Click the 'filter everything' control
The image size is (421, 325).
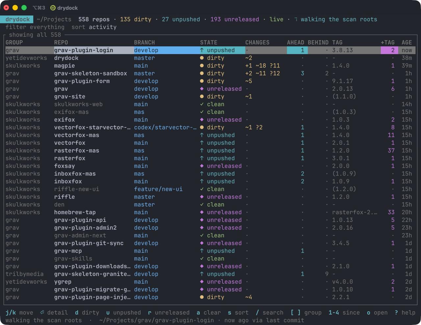[x=35, y=27]
